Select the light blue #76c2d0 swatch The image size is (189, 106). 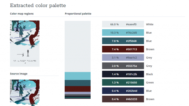[x=123, y=33]
